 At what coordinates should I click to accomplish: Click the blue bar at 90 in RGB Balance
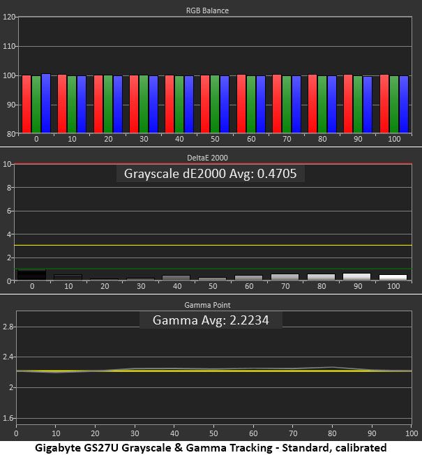coord(368,105)
